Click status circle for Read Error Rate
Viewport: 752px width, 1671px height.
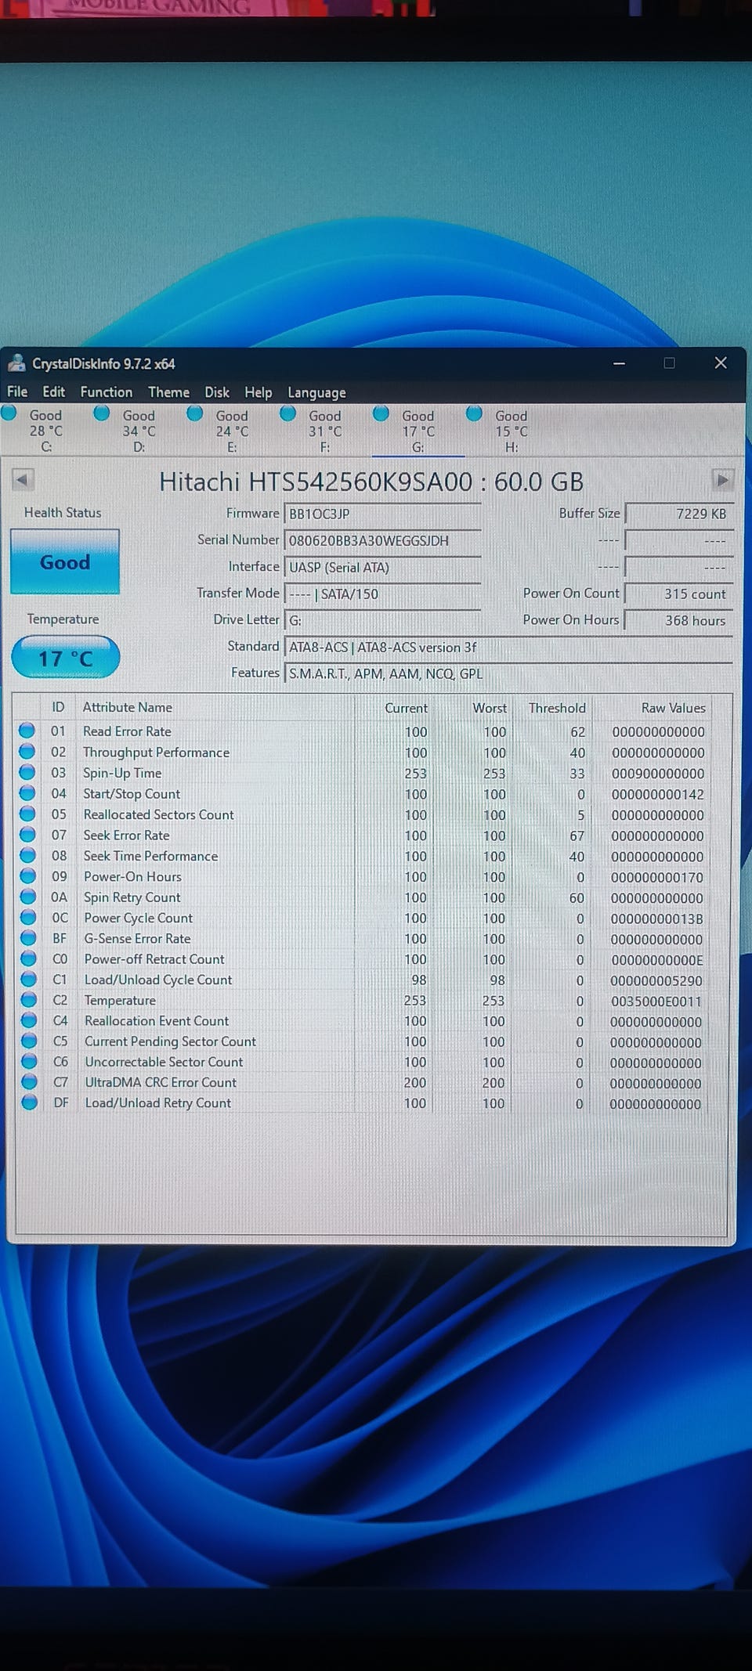(27, 731)
